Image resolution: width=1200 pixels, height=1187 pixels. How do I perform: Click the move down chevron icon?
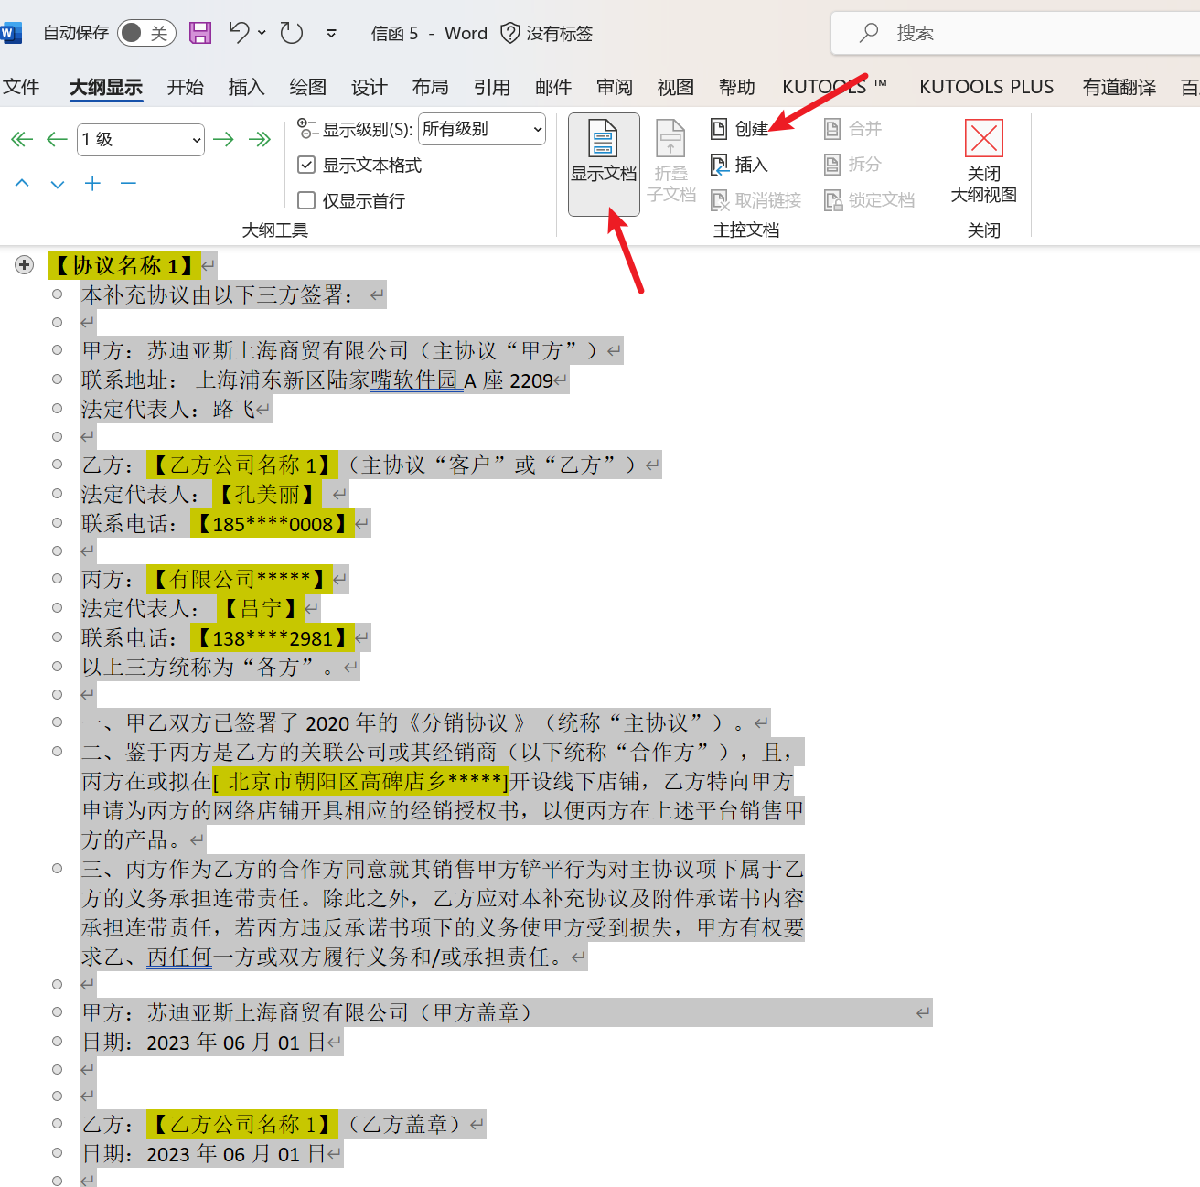tap(58, 184)
